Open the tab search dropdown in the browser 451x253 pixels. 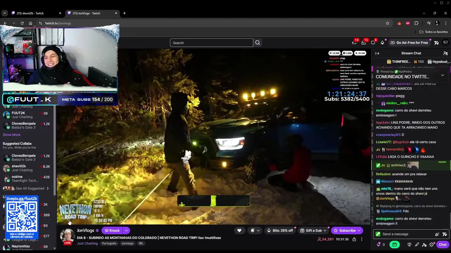[4, 13]
